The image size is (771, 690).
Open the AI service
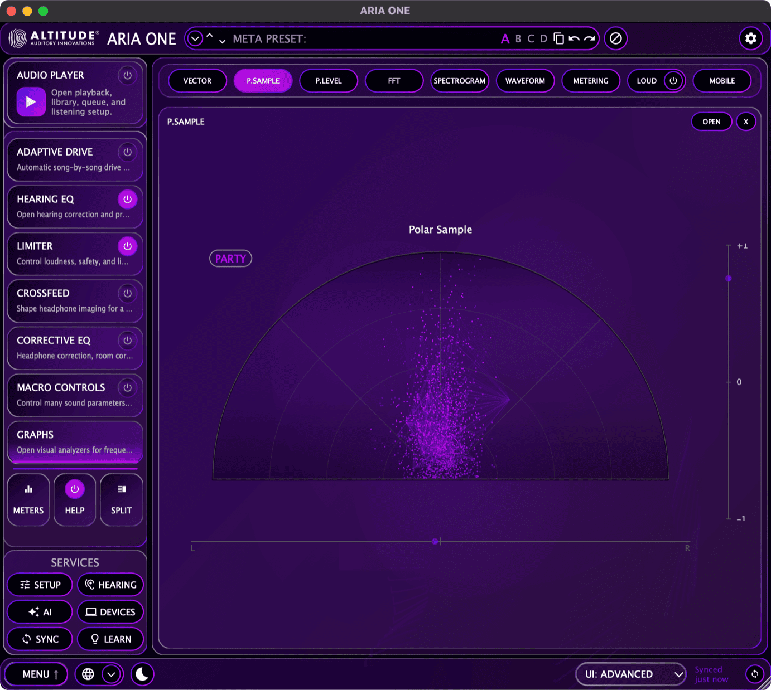[x=40, y=612]
